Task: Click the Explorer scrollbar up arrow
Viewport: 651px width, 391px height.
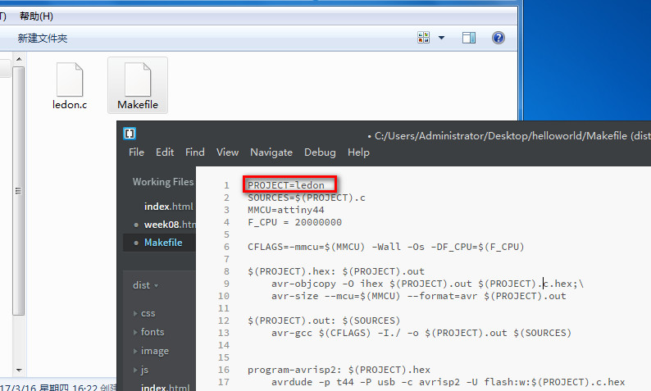Action: (x=19, y=59)
